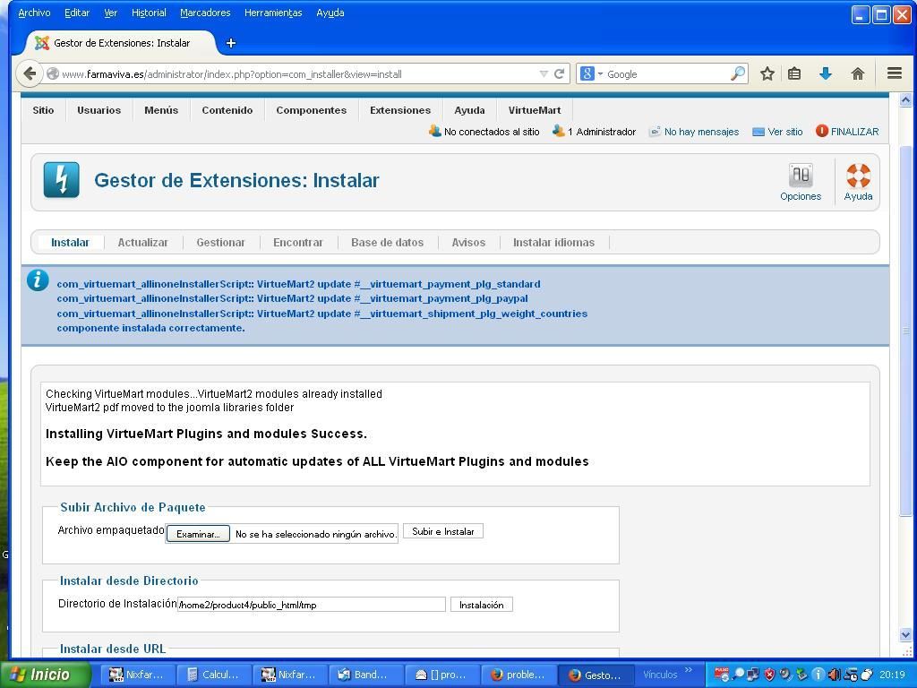Switch to the Calcul... taskbar window
The height and width of the screenshot is (688, 917).
pos(213,675)
